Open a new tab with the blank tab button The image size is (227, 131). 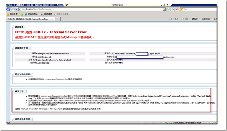pos(58,19)
